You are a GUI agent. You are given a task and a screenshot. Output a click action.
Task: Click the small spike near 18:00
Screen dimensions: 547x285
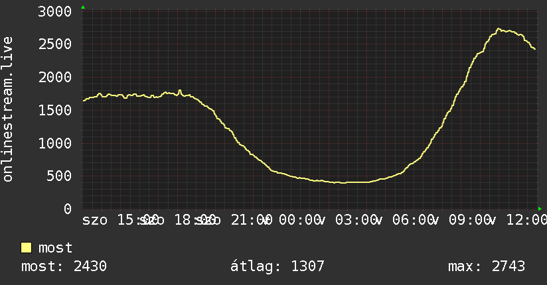coord(180,91)
